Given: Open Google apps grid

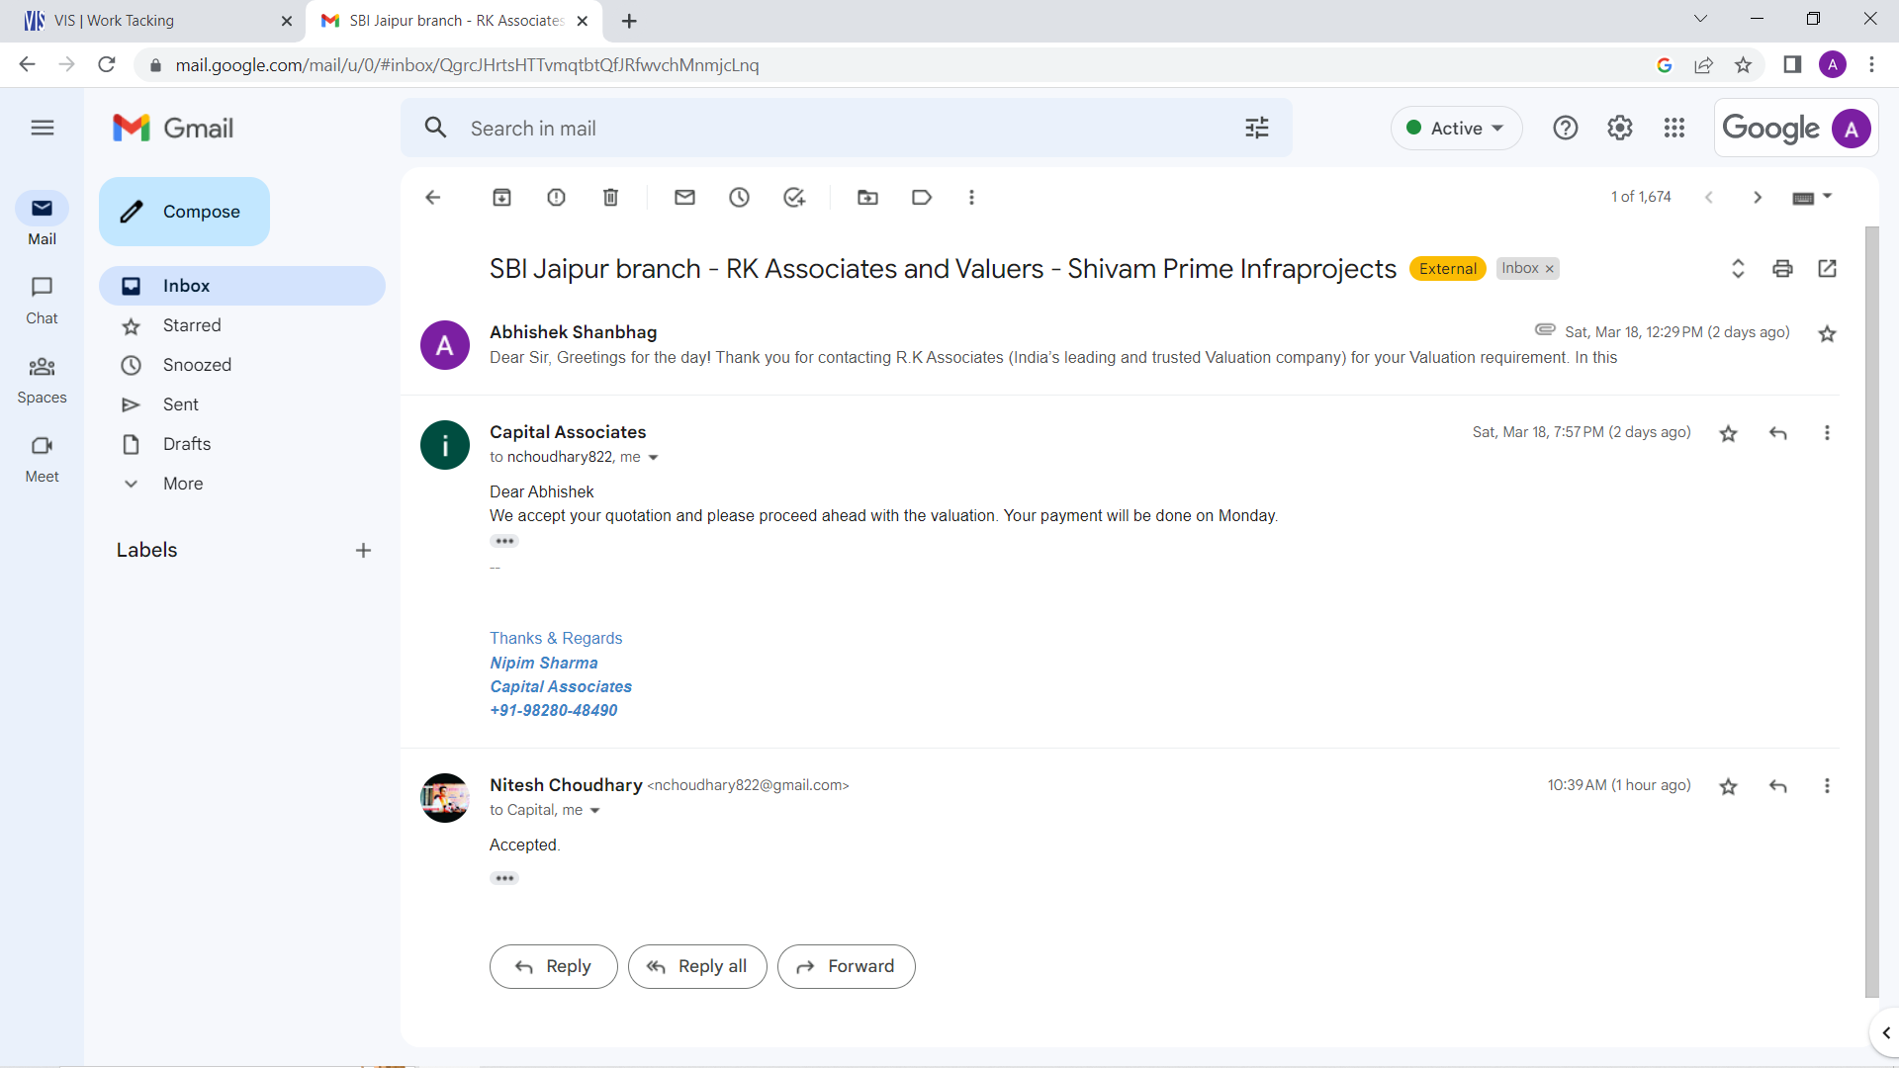Looking at the screenshot, I should coord(1673,128).
